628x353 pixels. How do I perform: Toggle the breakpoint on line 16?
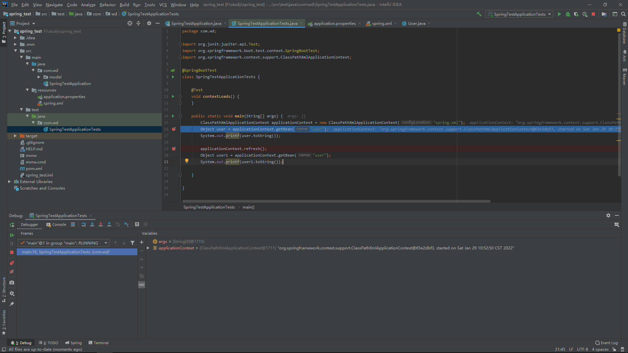[x=174, y=129]
